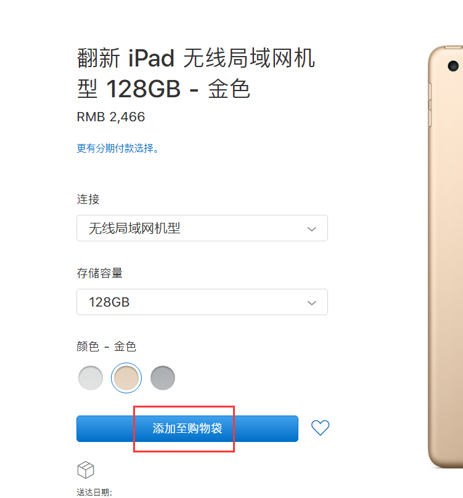Click the shipping box icon
The image size is (463, 498).
[86, 470]
